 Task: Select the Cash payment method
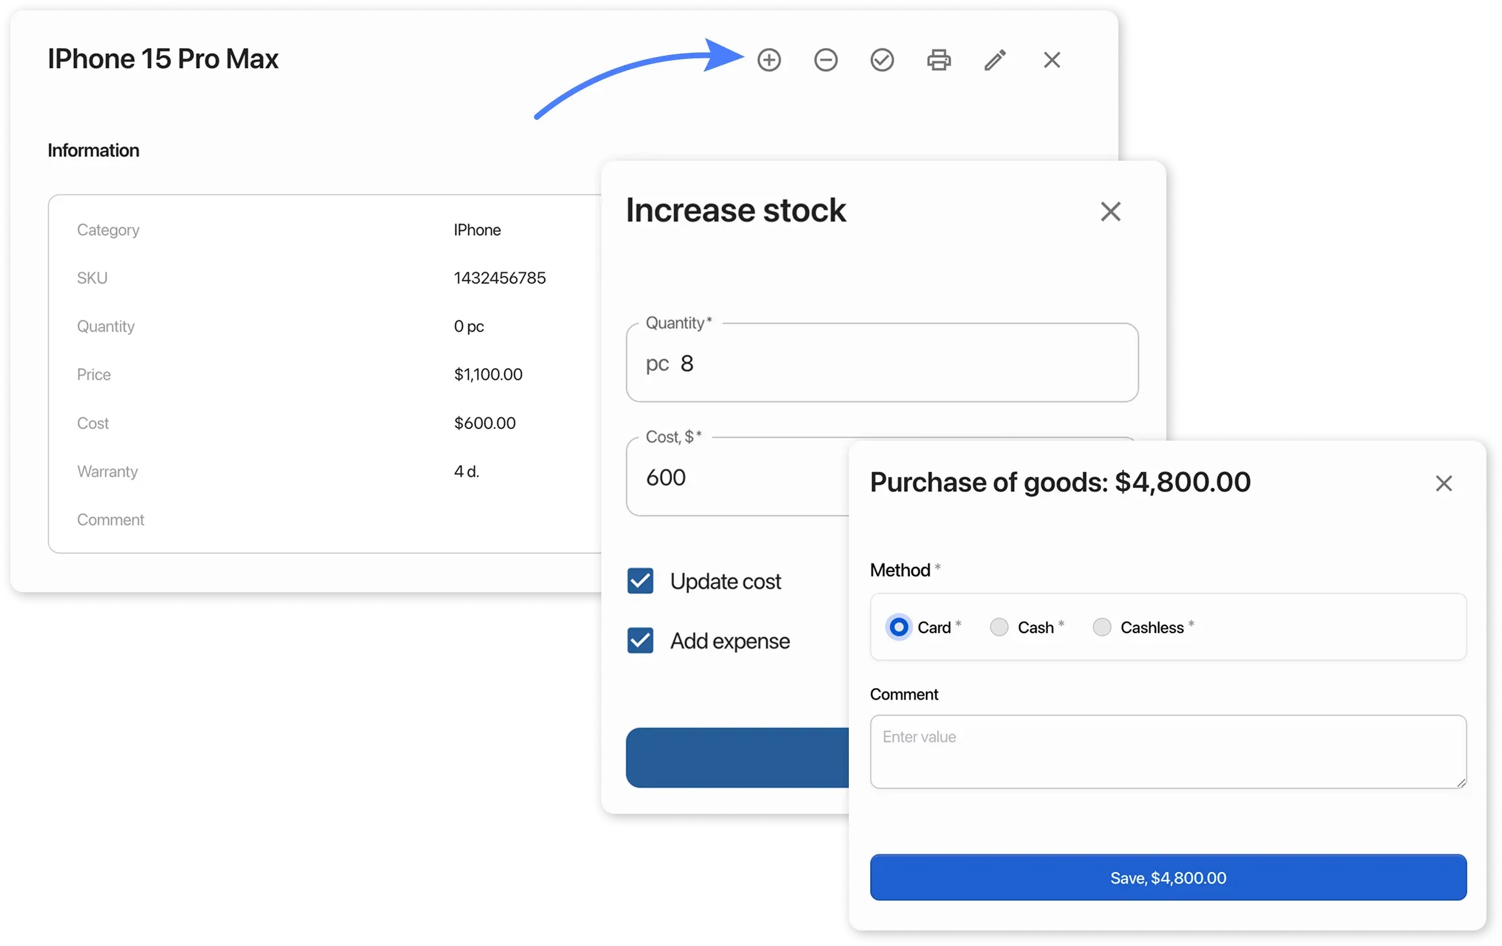pyautogui.click(x=999, y=627)
